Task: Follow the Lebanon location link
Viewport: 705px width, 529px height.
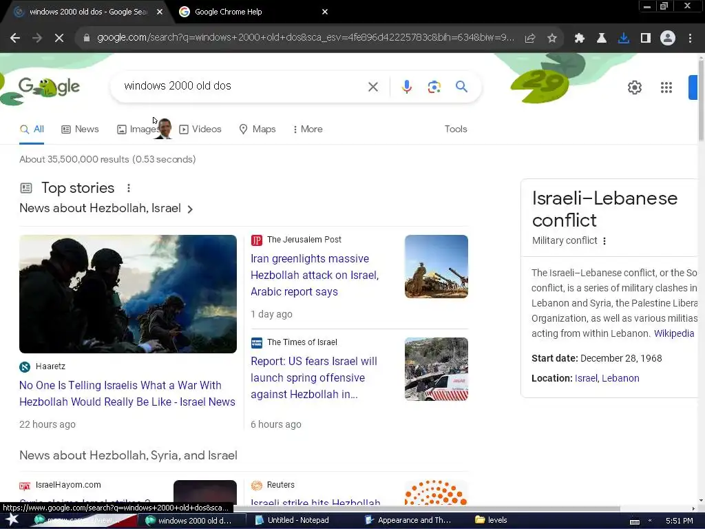Action: point(620,378)
